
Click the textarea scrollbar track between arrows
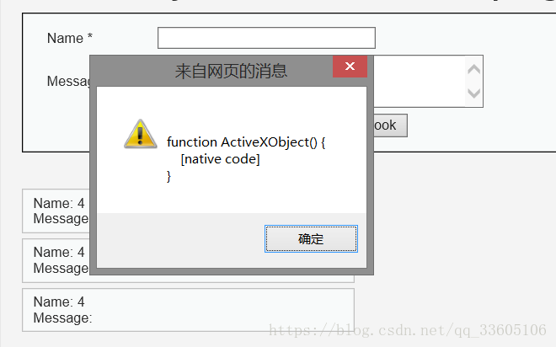click(473, 82)
